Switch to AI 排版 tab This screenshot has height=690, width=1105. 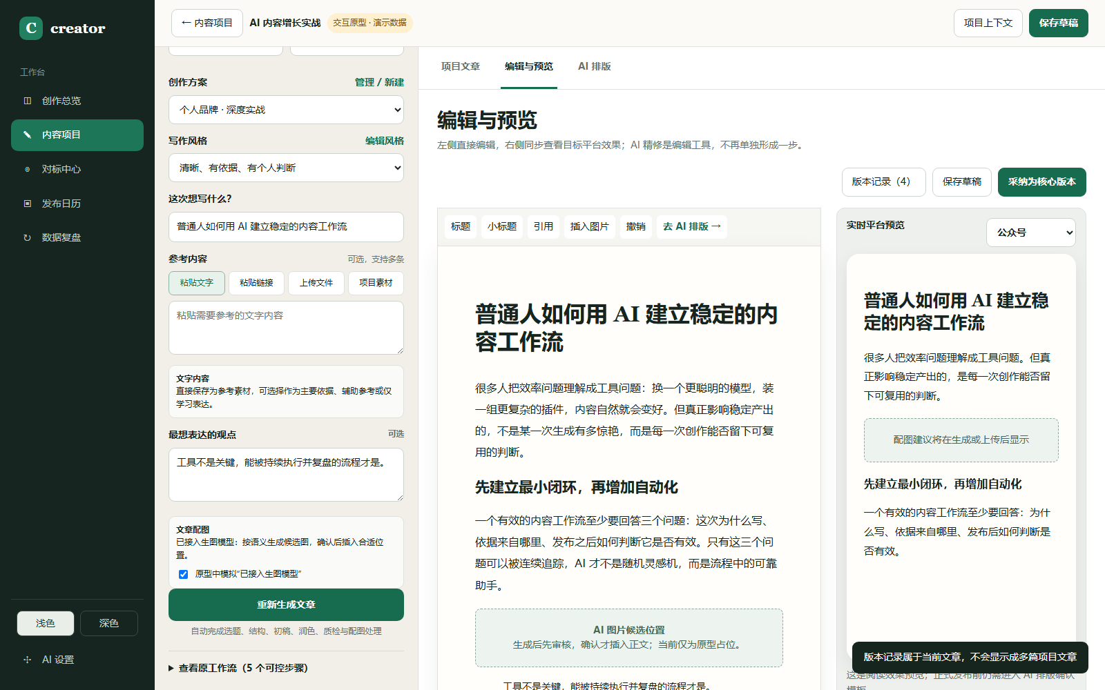(x=595, y=66)
